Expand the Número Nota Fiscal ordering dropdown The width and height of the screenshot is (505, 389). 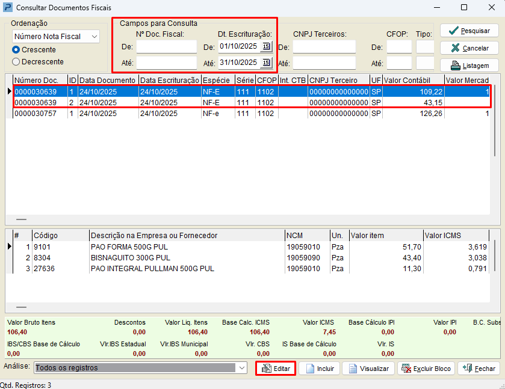94,37
